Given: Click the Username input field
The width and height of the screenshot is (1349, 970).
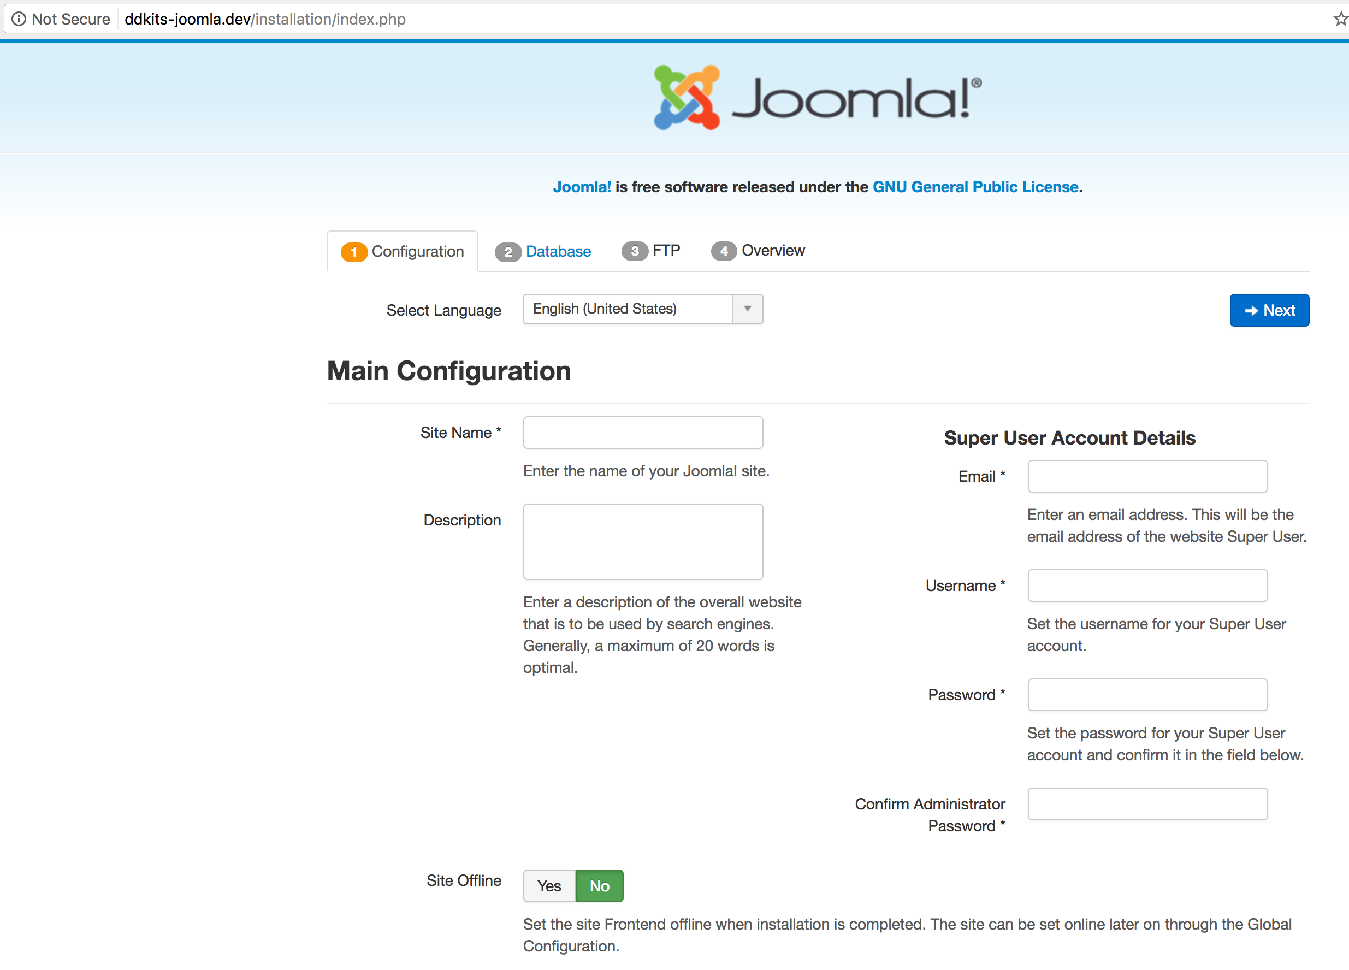Looking at the screenshot, I should (x=1147, y=586).
